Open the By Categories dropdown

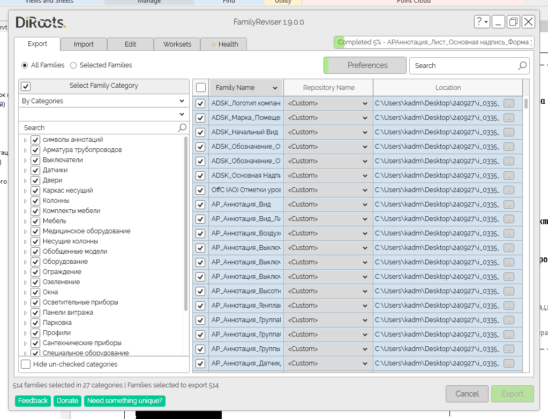coord(103,101)
